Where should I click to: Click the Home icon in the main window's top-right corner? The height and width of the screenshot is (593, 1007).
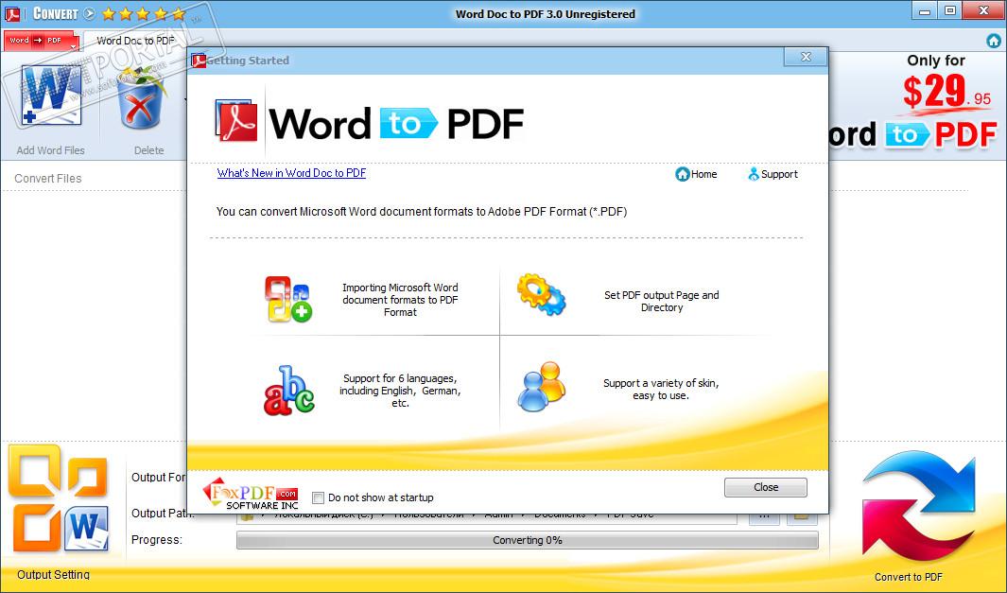click(x=994, y=41)
